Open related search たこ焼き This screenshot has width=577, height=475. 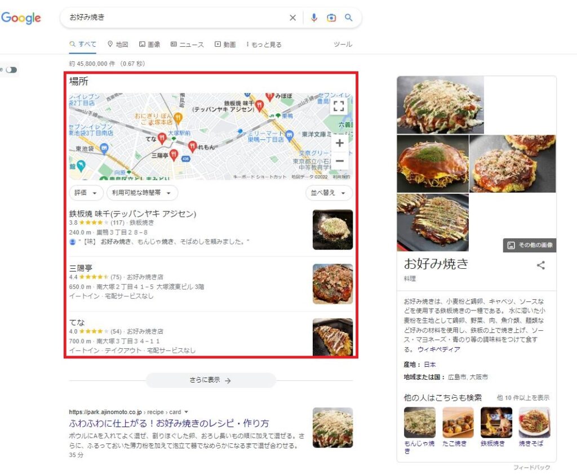458,427
